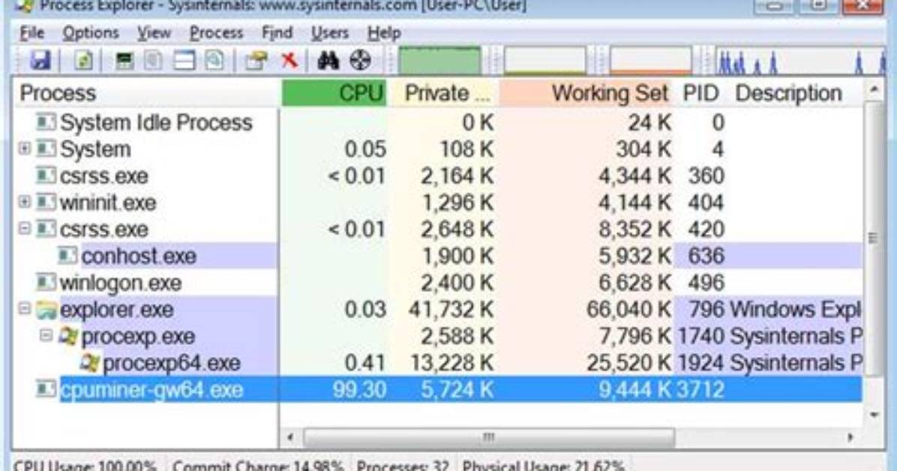The image size is (897, 471).
Task: Click the binoculars Find Handle icon
Action: click(x=328, y=61)
